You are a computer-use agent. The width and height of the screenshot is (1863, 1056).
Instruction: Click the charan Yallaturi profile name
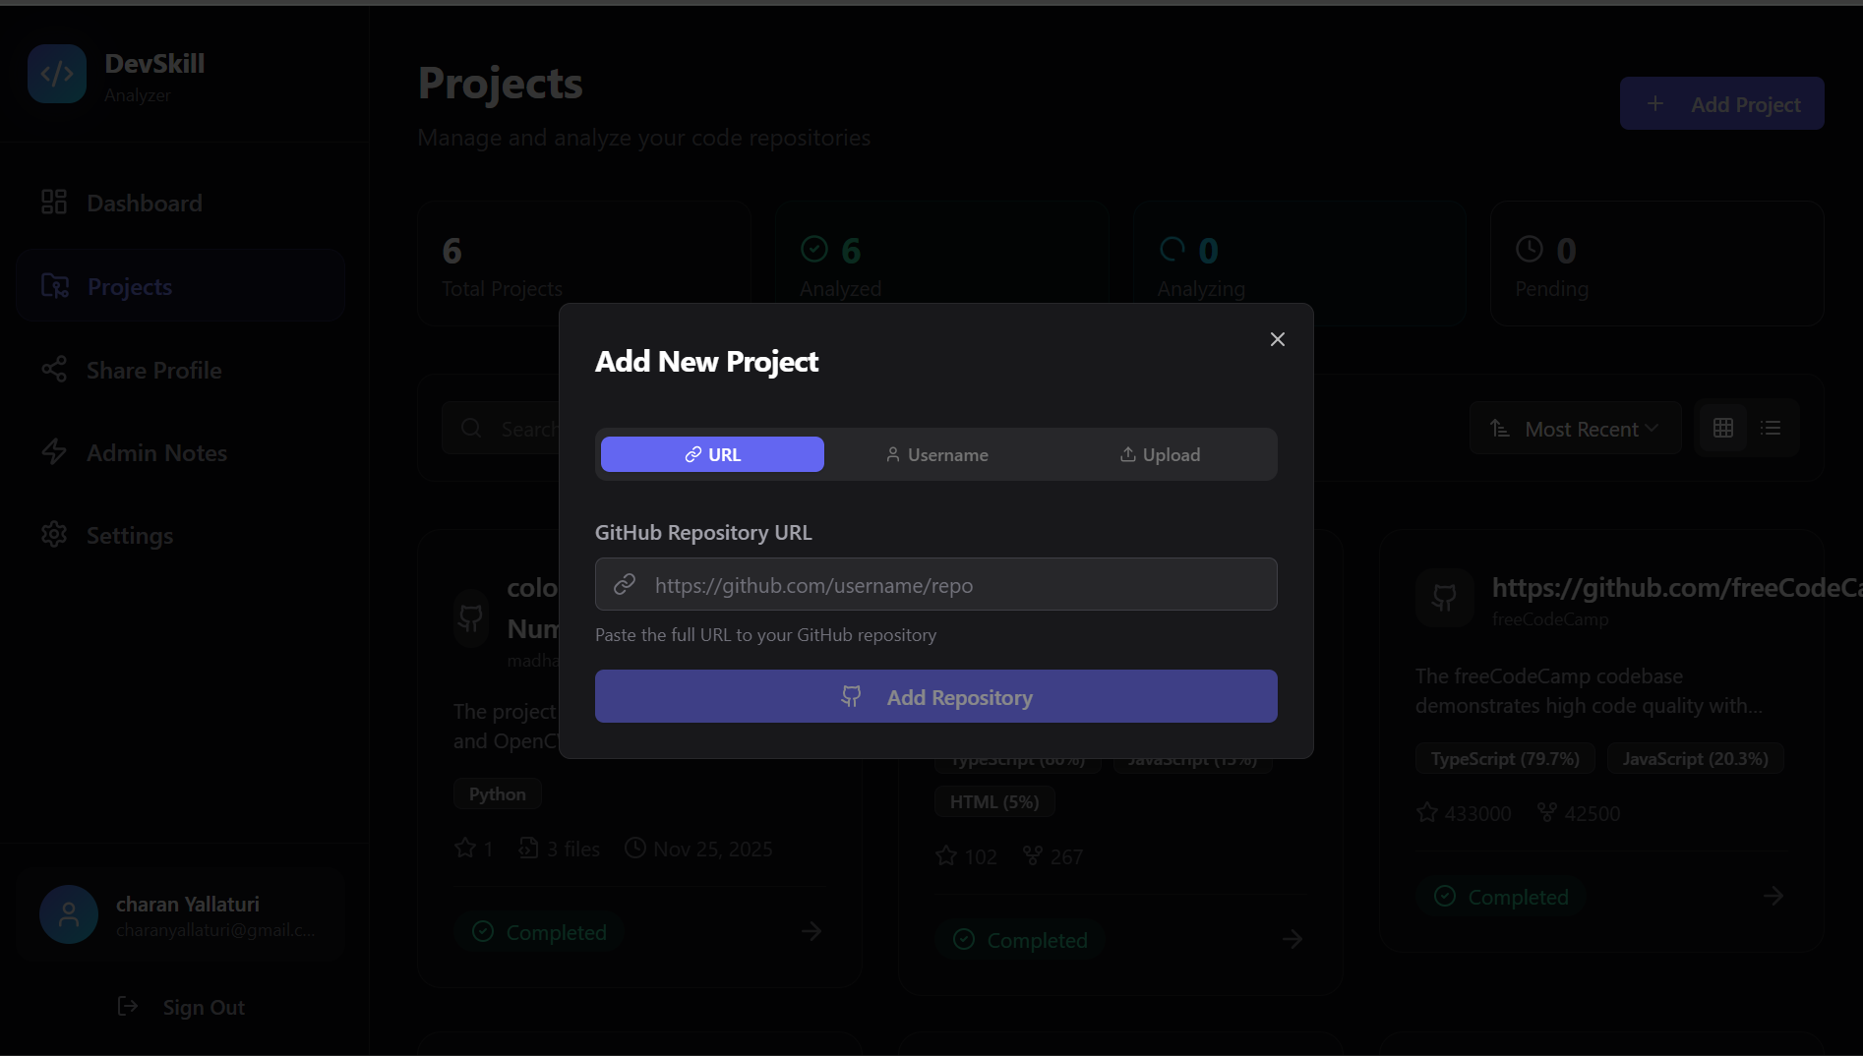point(188,904)
